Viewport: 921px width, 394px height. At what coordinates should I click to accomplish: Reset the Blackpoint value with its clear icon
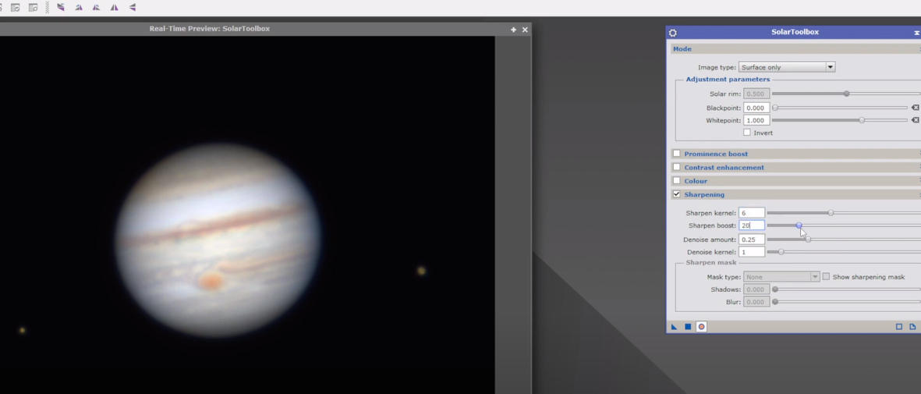[915, 108]
